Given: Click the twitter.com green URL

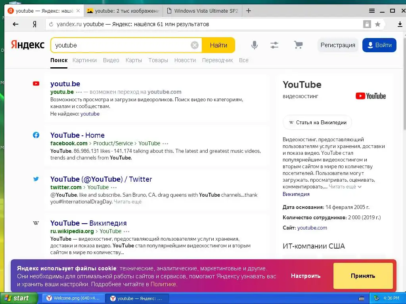Looking at the screenshot, I should click(66, 187).
